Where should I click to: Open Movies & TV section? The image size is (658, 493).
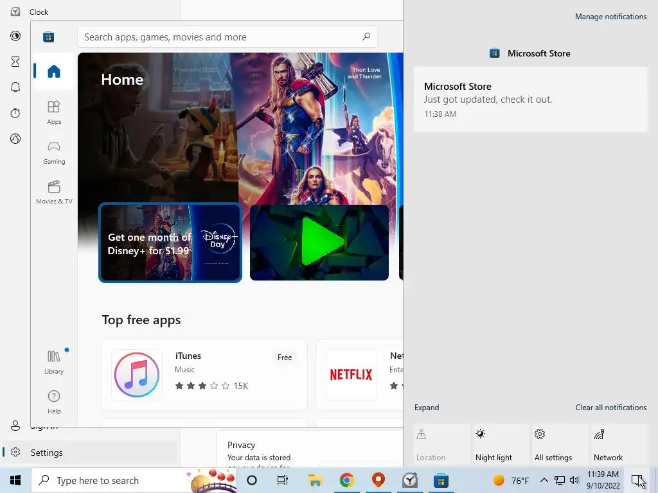point(54,192)
